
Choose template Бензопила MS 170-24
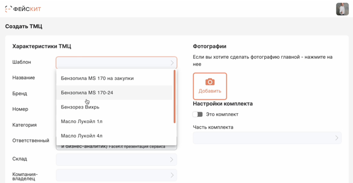point(114,93)
